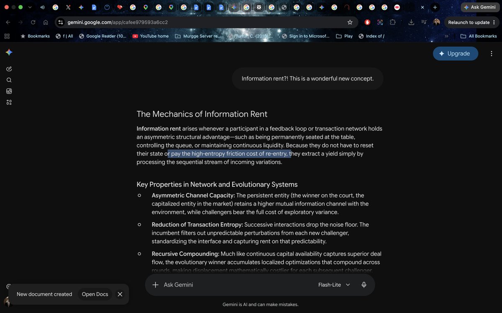Open the 'f | All' bookmark
This screenshot has width=502, height=313.
pos(64,36)
